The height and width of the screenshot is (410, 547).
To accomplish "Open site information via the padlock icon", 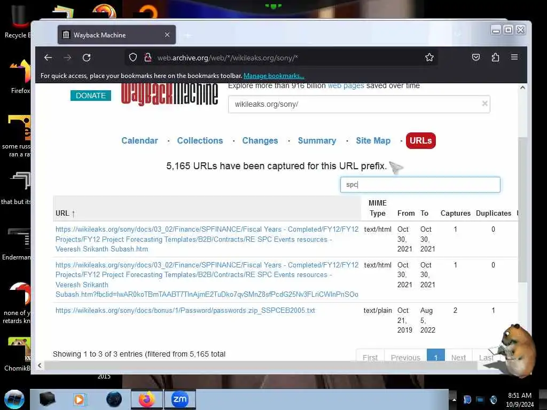I will (x=148, y=58).
